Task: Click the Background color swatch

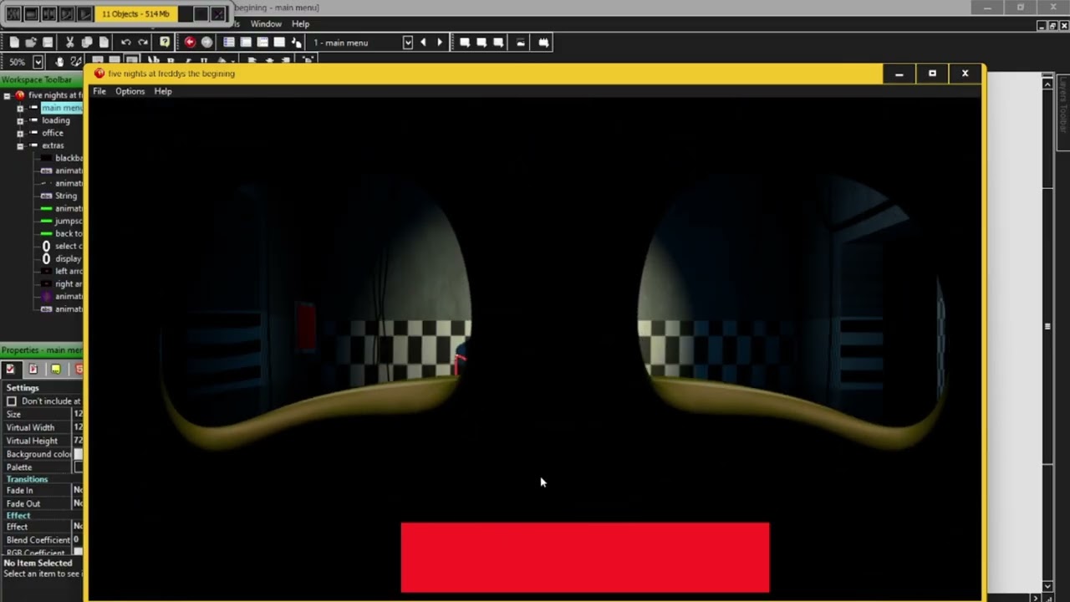Action: coord(79,454)
